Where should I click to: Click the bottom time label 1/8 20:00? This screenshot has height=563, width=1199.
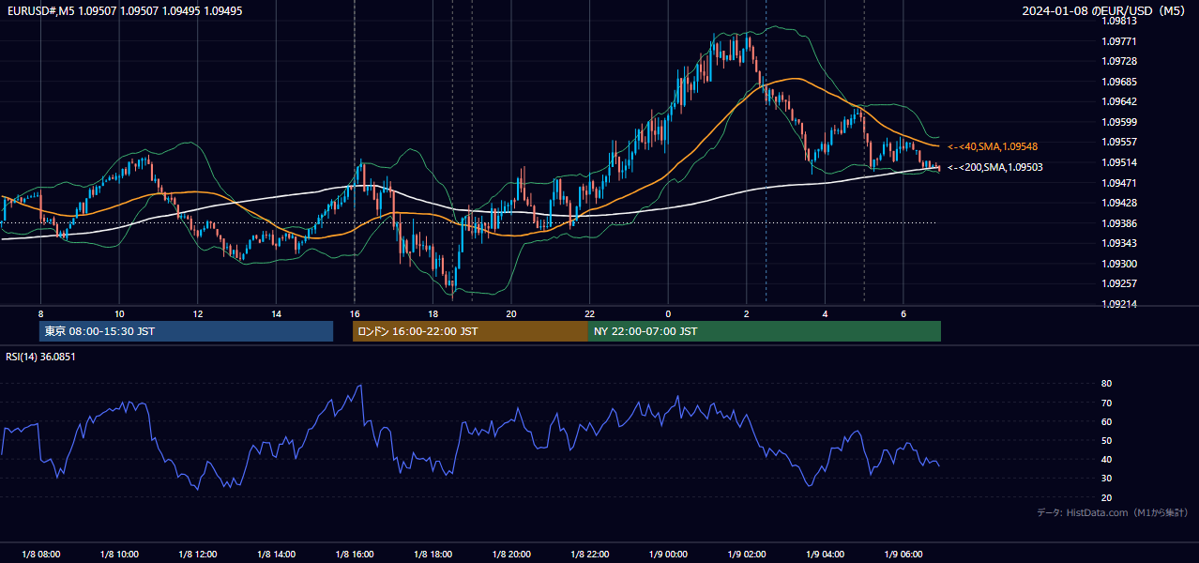511,555
